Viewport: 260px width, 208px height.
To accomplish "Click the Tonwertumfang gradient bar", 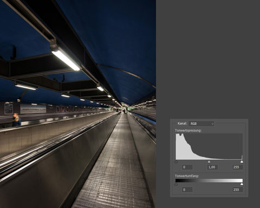I will point(209,180).
